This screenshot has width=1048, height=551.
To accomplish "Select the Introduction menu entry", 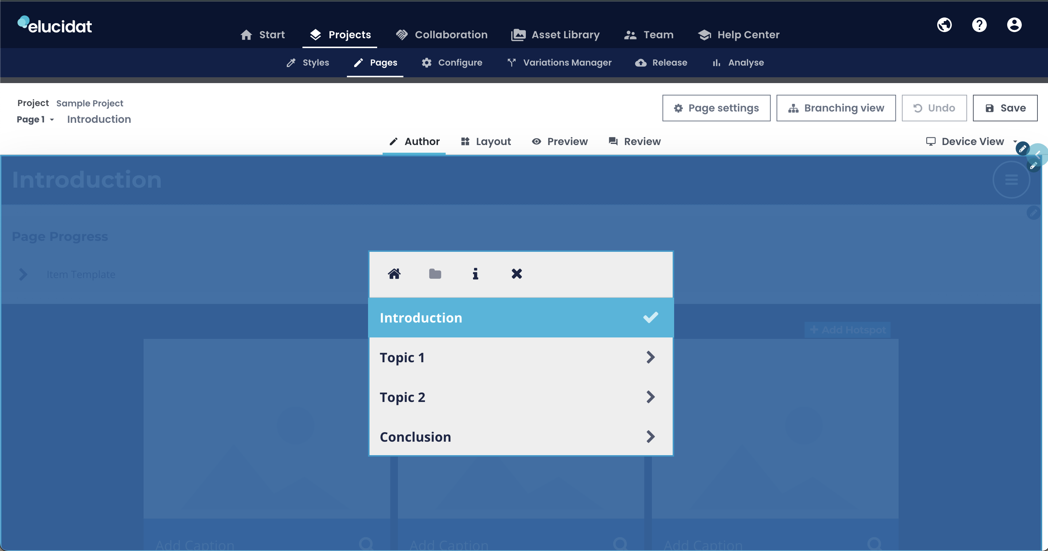I will click(521, 317).
